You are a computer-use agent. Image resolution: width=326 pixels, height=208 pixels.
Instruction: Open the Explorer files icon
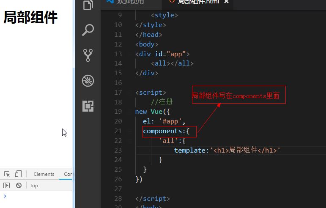[x=88, y=5]
